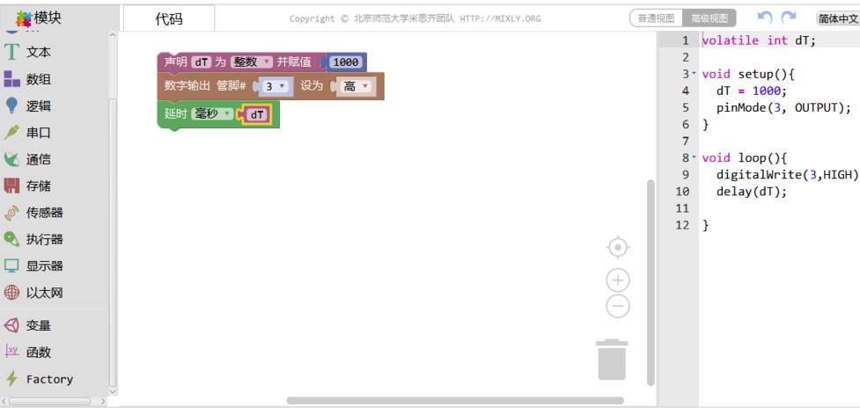Screen dimensions: 860x408
Task: Click code line 'volatile int dT;'
Action: pyautogui.click(x=759, y=40)
